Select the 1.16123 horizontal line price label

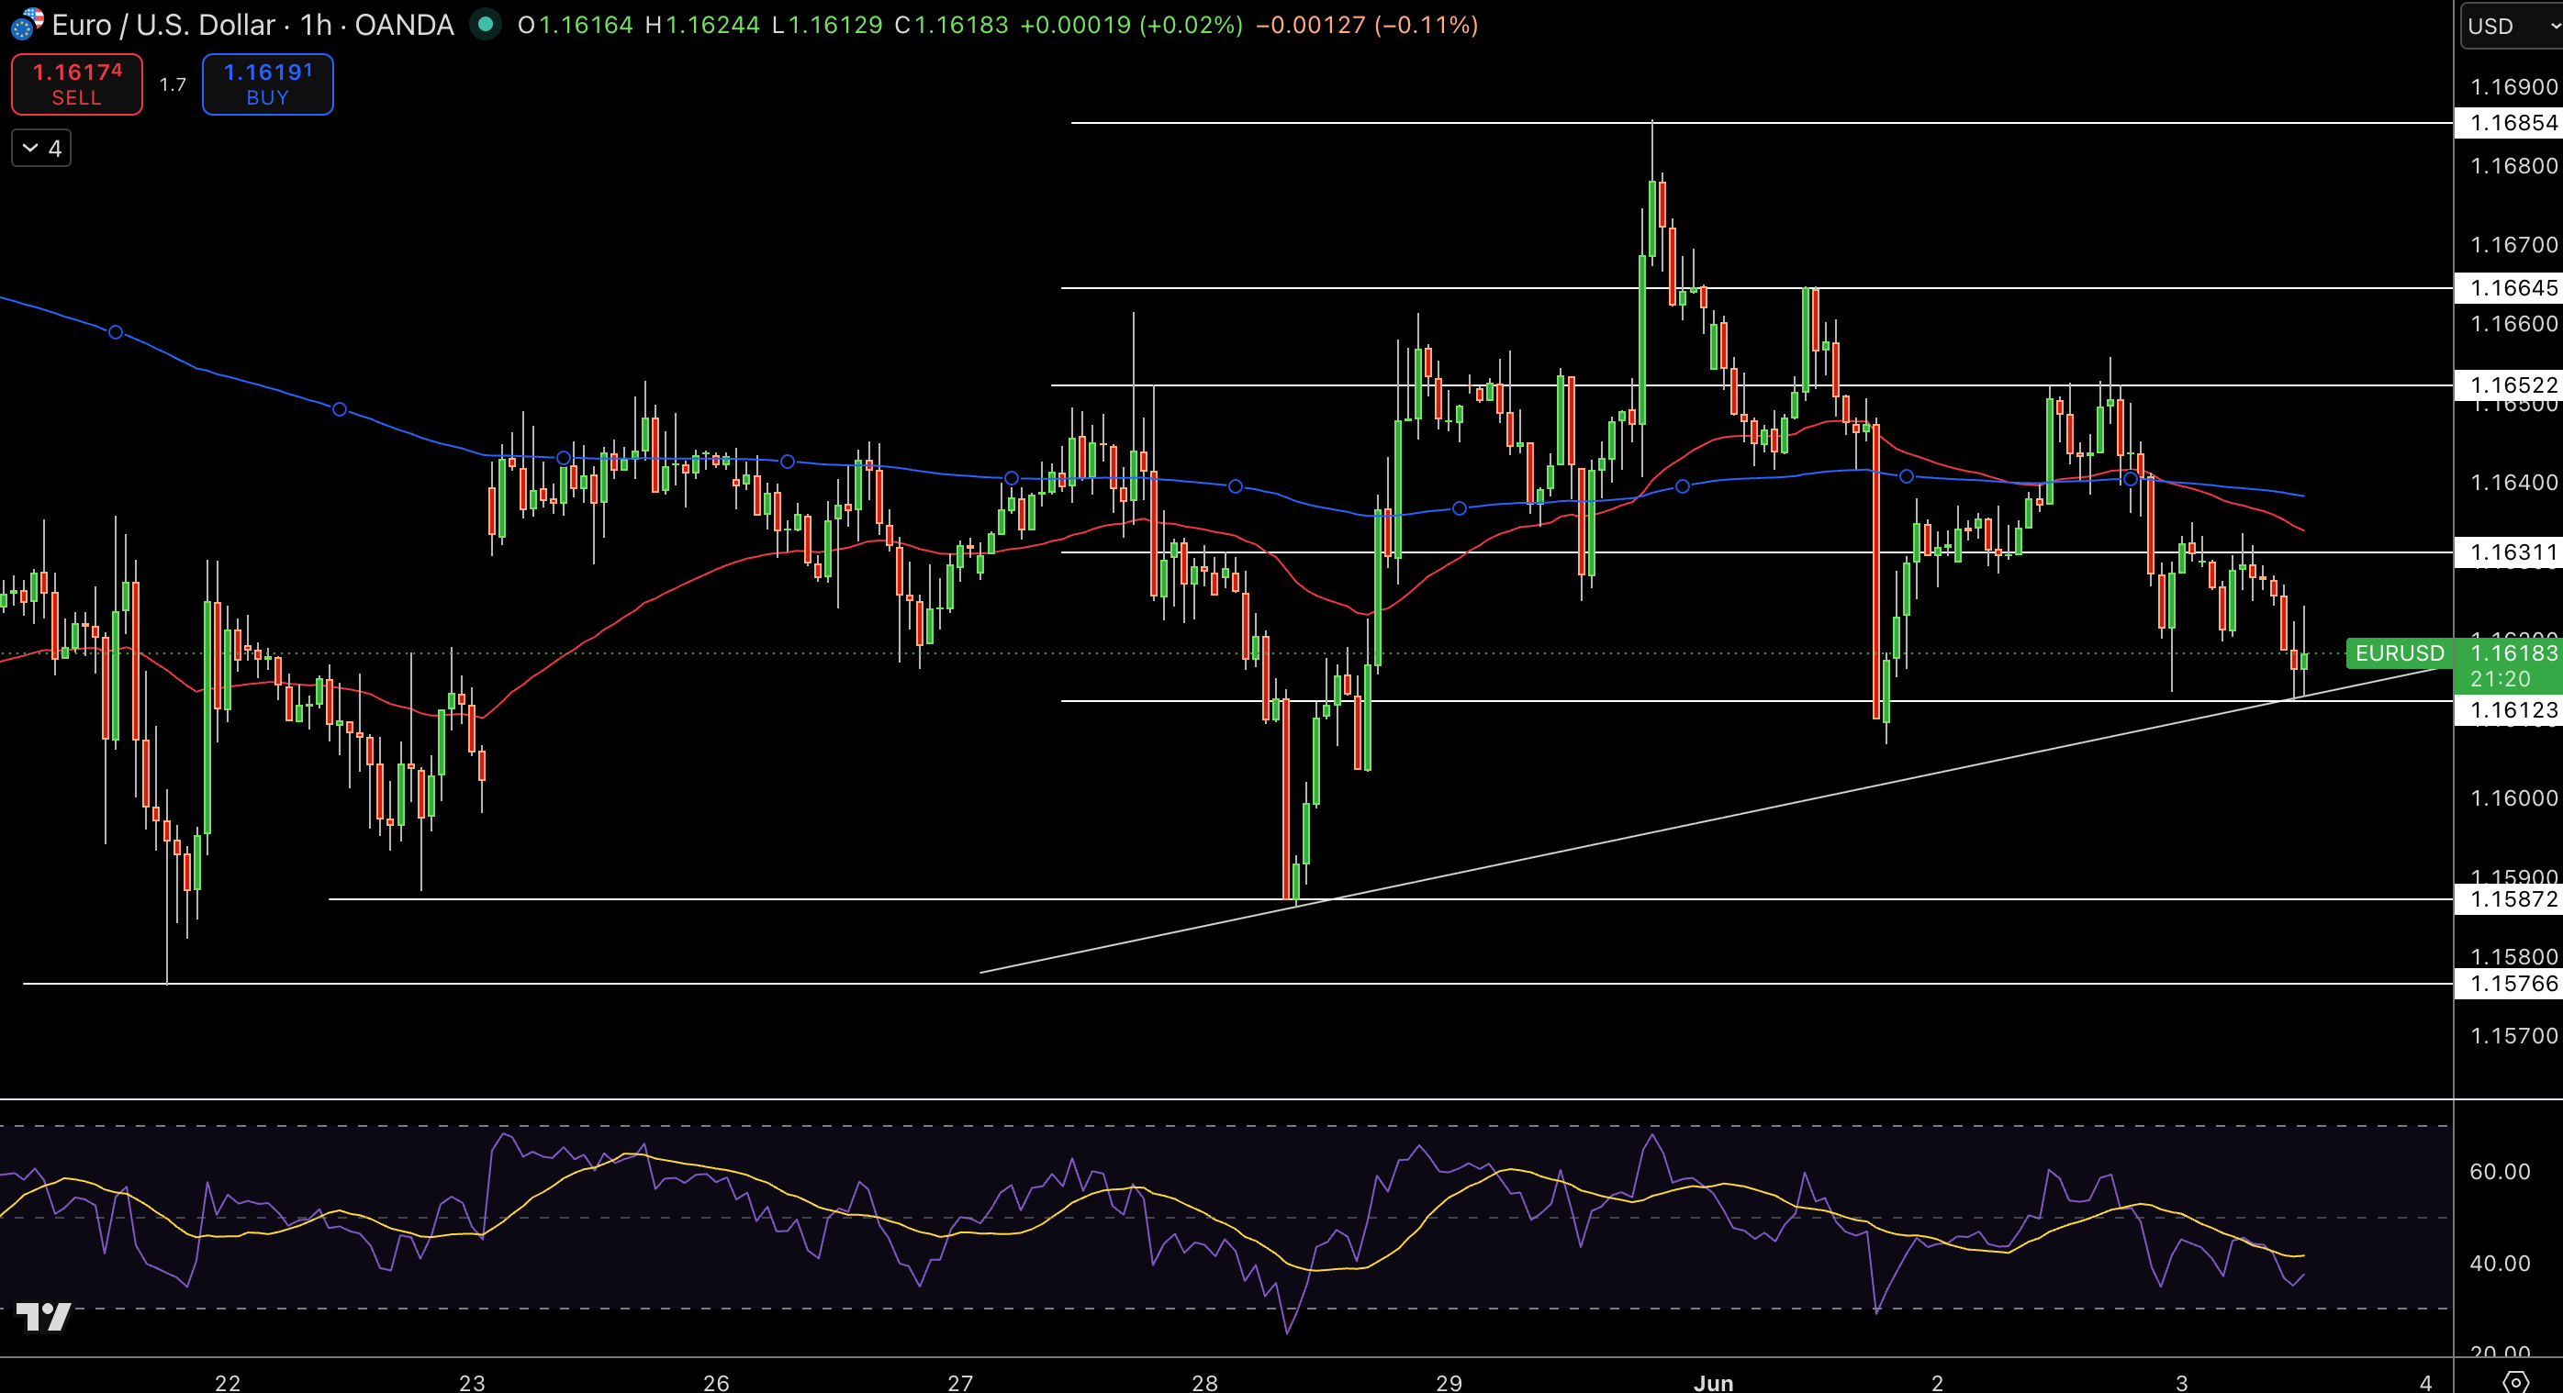click(x=2508, y=710)
